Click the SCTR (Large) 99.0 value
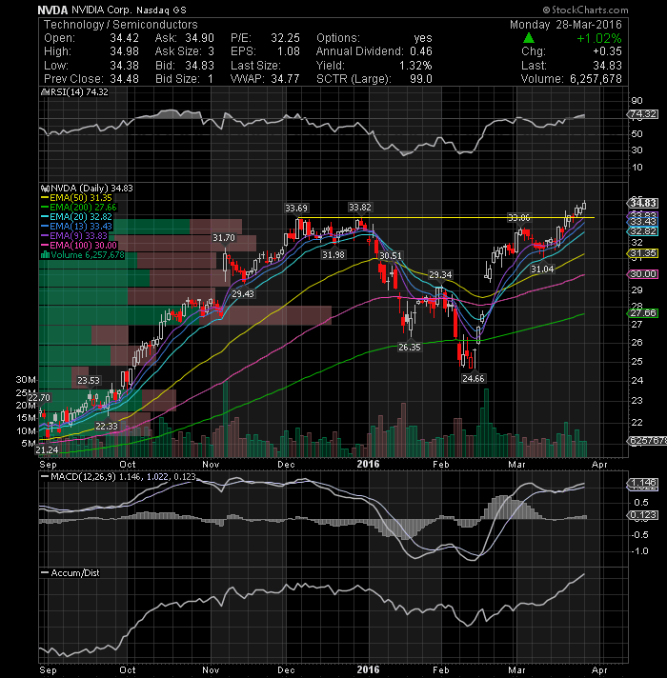Viewport: 667px width, 678px height. 421,79
